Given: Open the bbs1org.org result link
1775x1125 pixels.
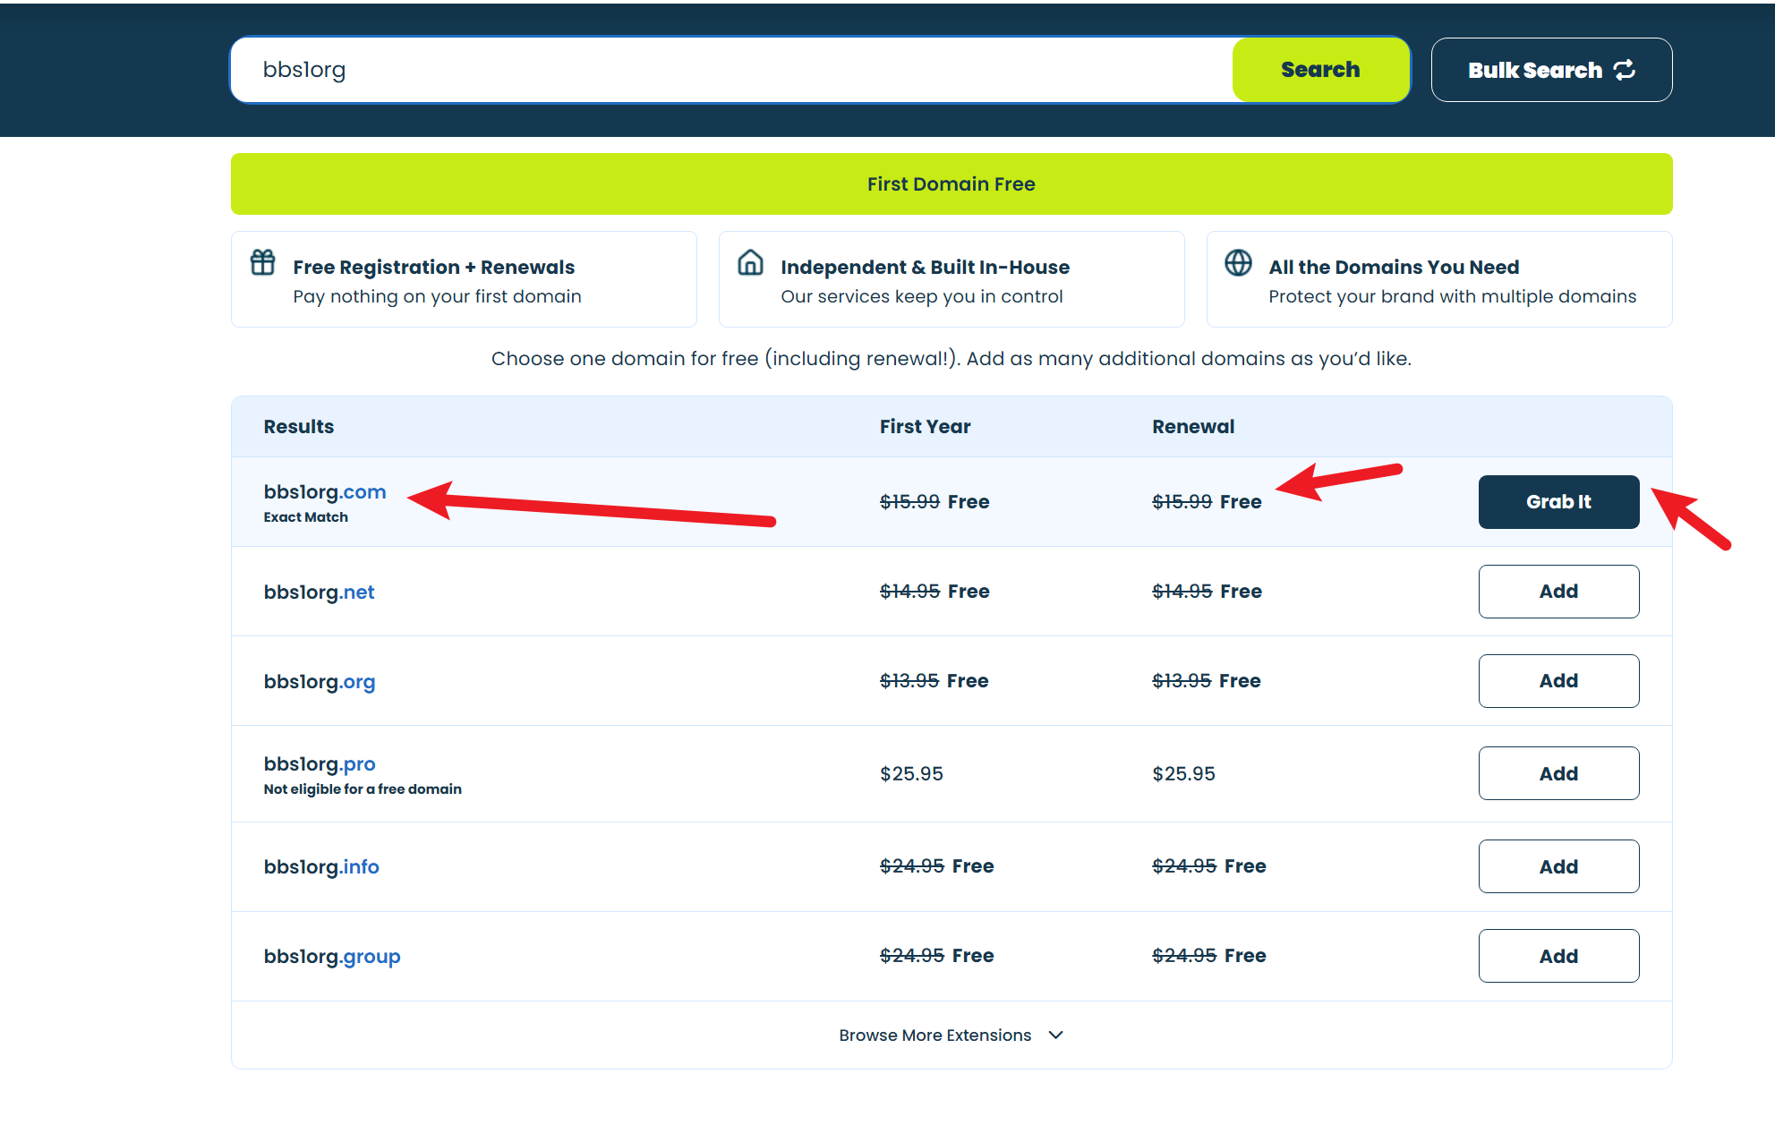Looking at the screenshot, I should [320, 682].
